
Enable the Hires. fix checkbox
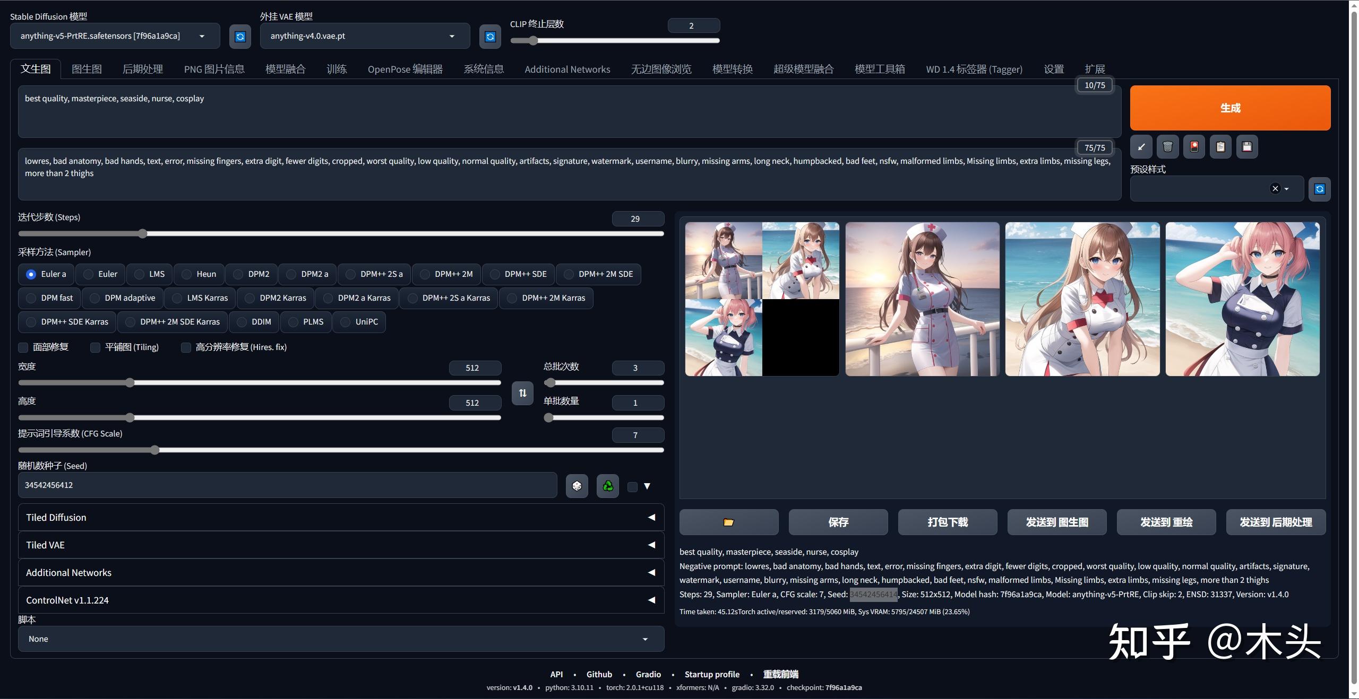tap(186, 347)
